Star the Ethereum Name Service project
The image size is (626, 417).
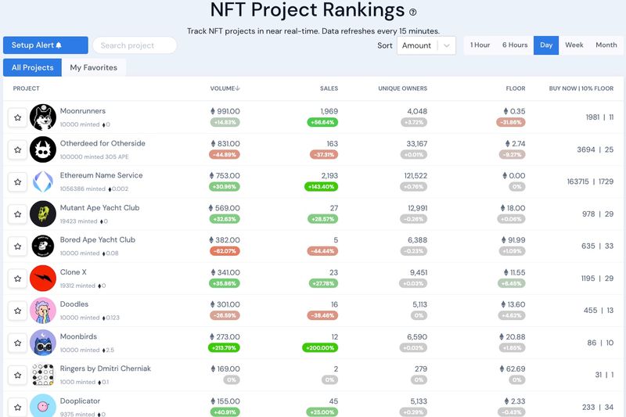click(17, 182)
